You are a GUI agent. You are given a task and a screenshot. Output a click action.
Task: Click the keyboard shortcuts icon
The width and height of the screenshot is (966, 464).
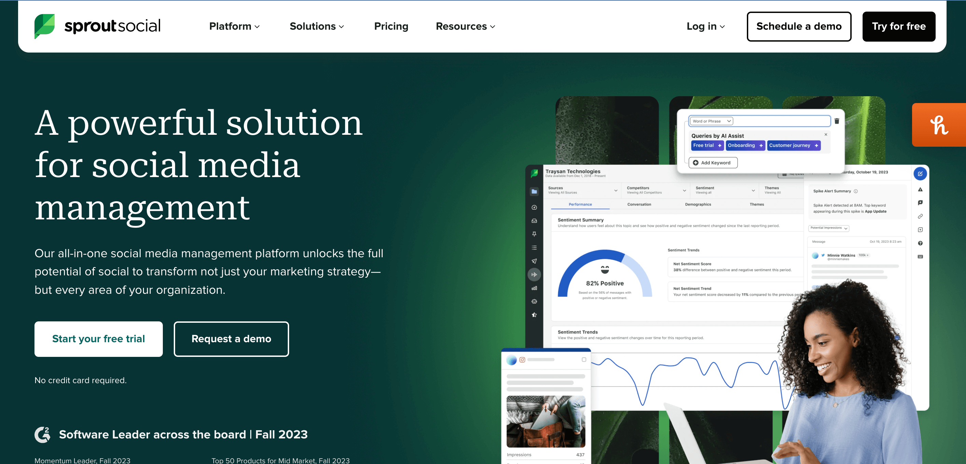click(x=920, y=257)
